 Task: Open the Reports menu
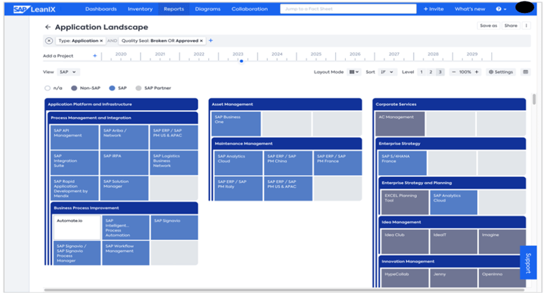point(174,9)
